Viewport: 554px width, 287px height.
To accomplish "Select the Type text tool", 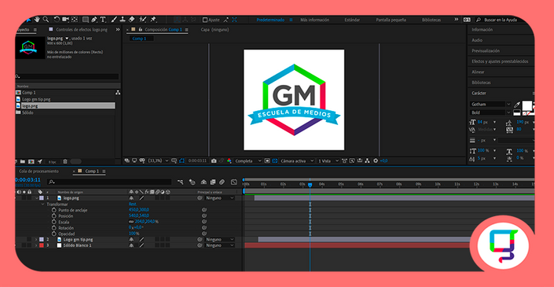I will [103, 20].
